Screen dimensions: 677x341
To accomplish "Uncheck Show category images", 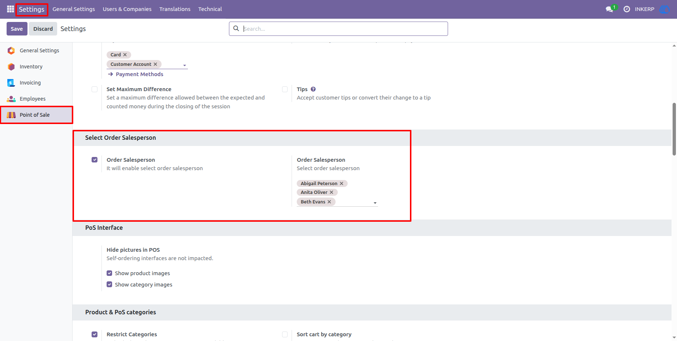I will coord(109,285).
